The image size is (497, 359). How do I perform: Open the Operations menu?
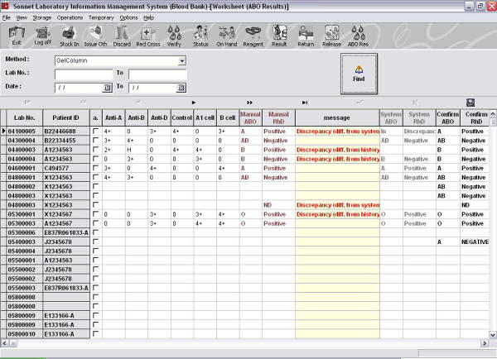tap(70, 17)
